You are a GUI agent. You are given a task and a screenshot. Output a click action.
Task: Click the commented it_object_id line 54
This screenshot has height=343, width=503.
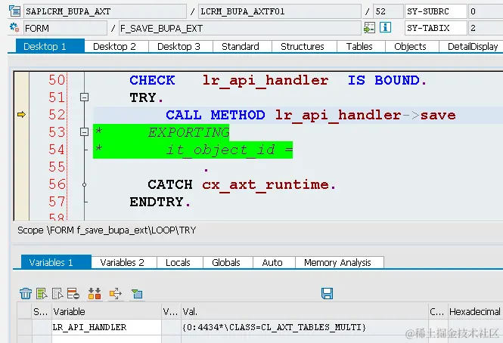[193, 150]
